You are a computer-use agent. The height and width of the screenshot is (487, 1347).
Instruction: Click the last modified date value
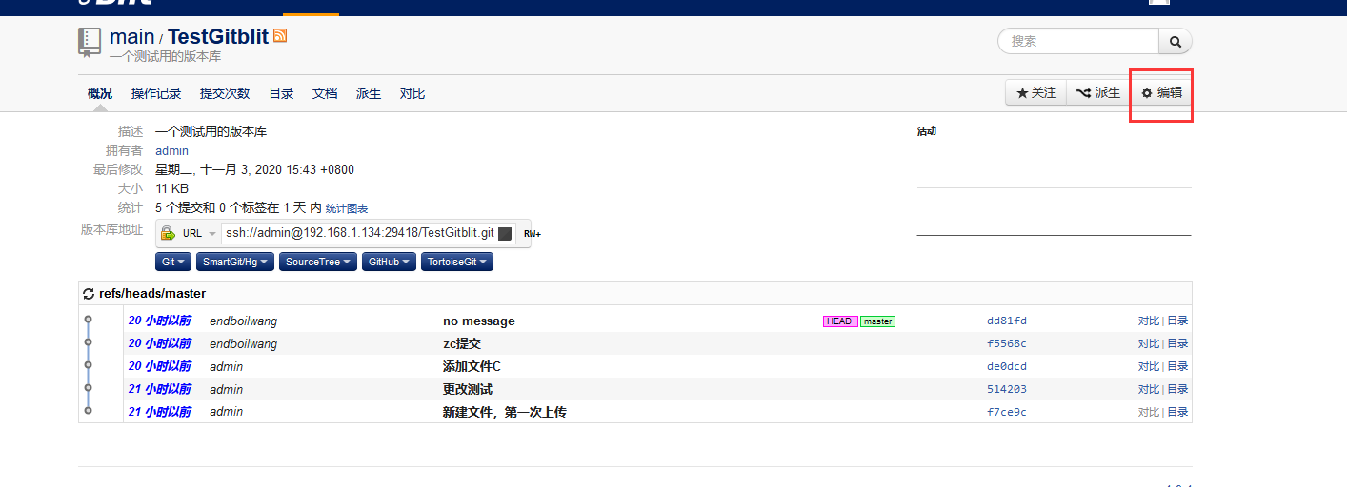click(x=254, y=169)
